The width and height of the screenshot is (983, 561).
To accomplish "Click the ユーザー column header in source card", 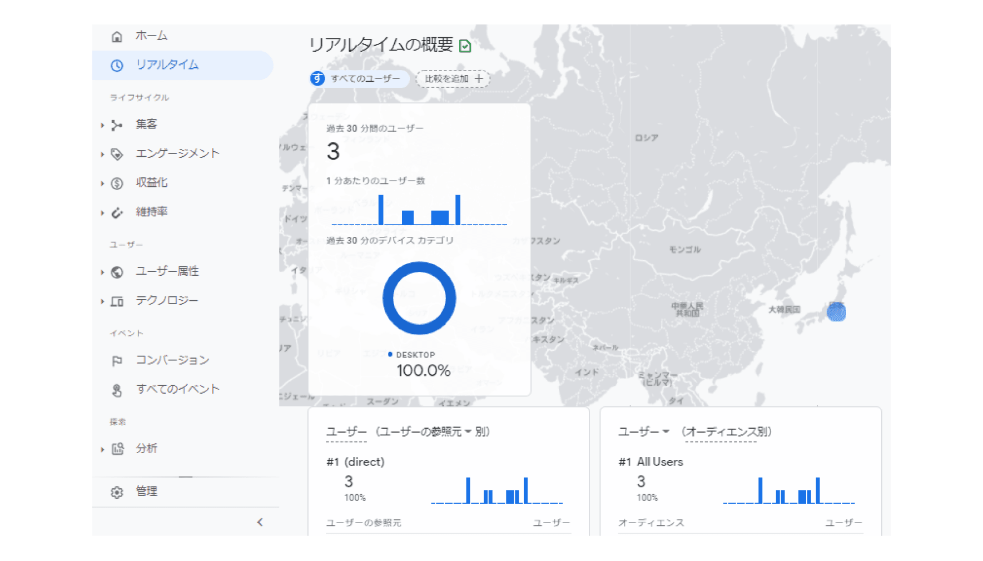I will (552, 523).
